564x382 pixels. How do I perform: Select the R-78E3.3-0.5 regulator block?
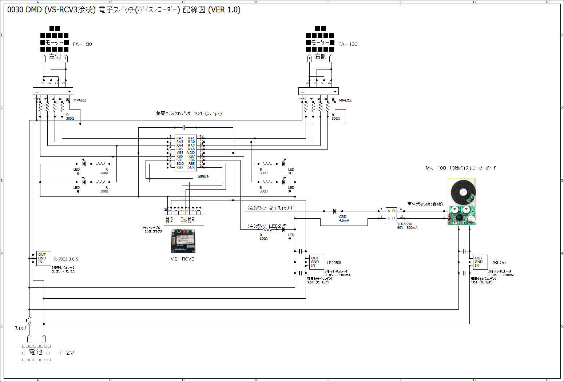click(x=44, y=258)
